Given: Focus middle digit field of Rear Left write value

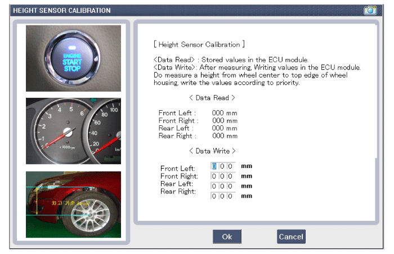Looking at the screenshot, I should click(223, 186).
